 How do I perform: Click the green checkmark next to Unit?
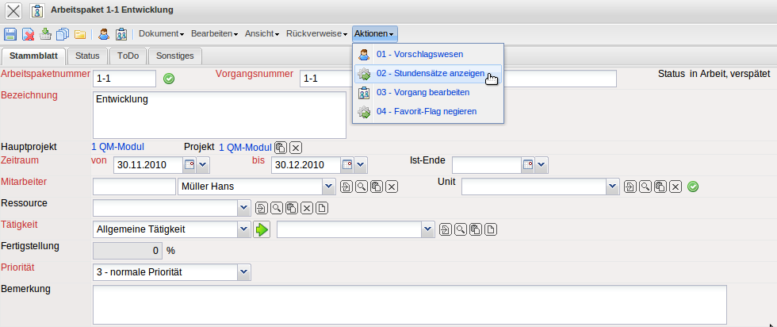click(x=693, y=187)
